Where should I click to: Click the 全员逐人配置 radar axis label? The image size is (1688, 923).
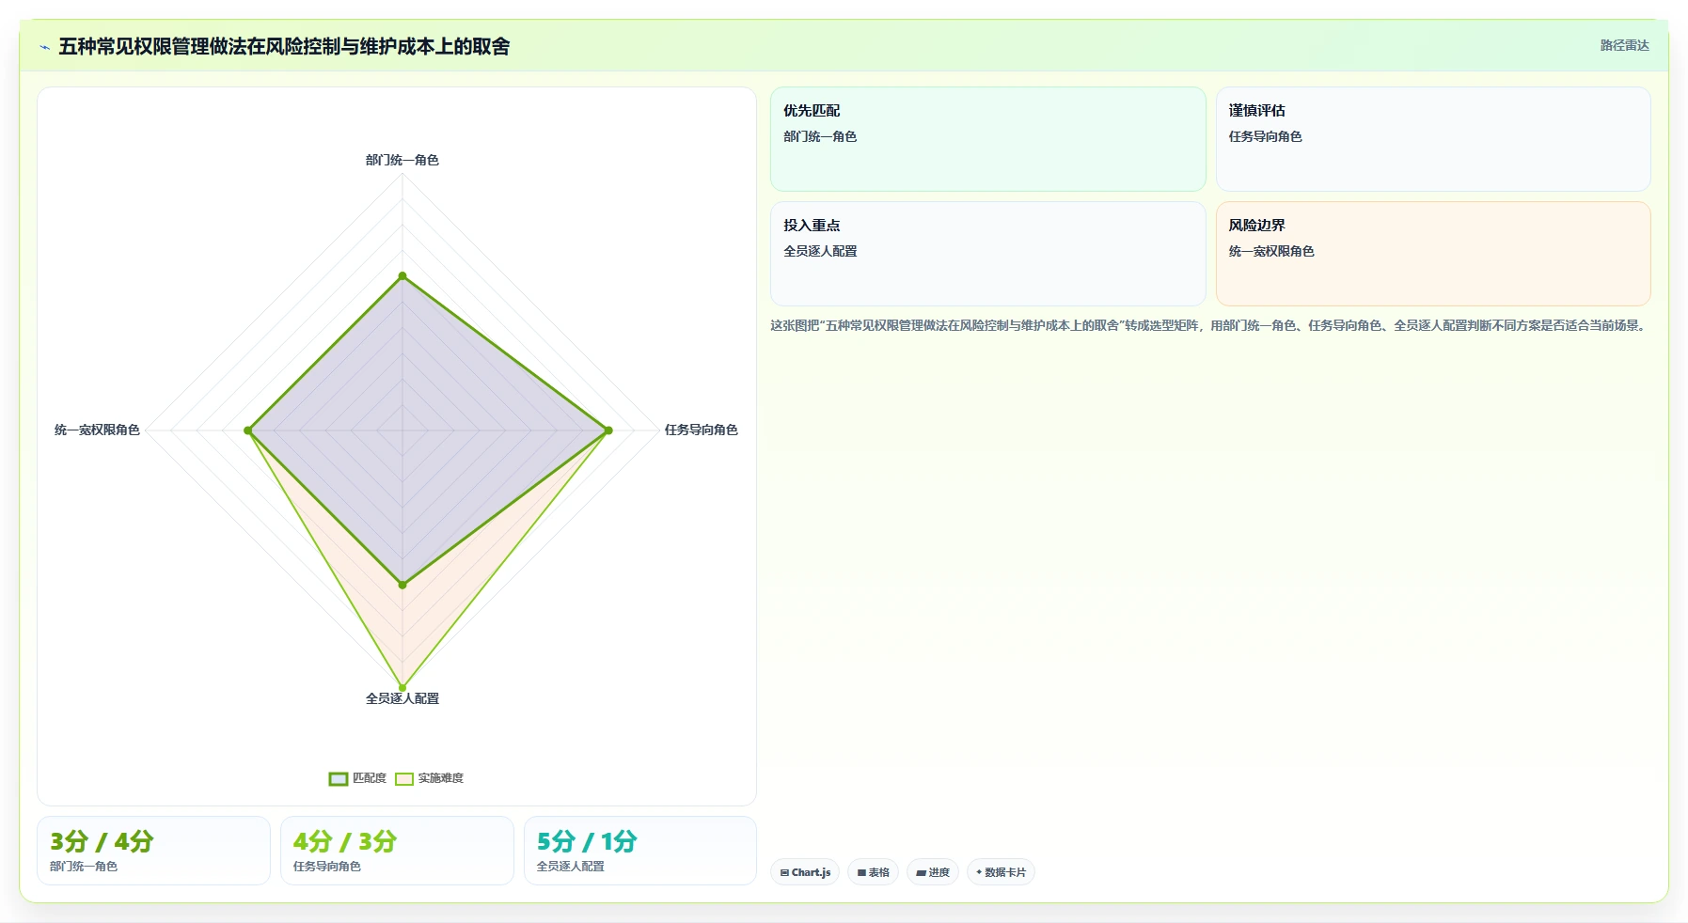pos(402,698)
